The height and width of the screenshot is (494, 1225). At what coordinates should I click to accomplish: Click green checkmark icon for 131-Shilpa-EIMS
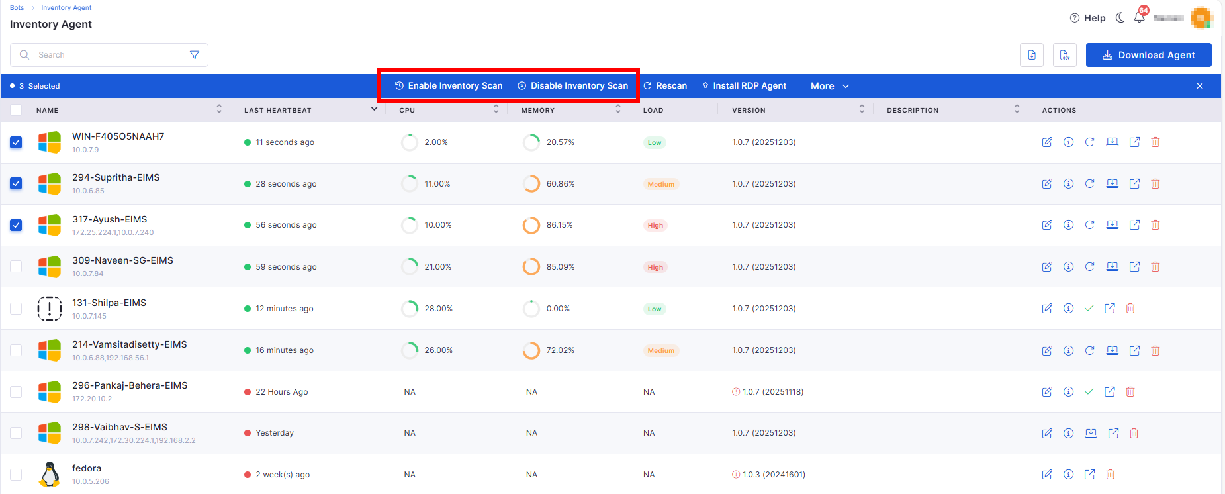coord(1089,309)
